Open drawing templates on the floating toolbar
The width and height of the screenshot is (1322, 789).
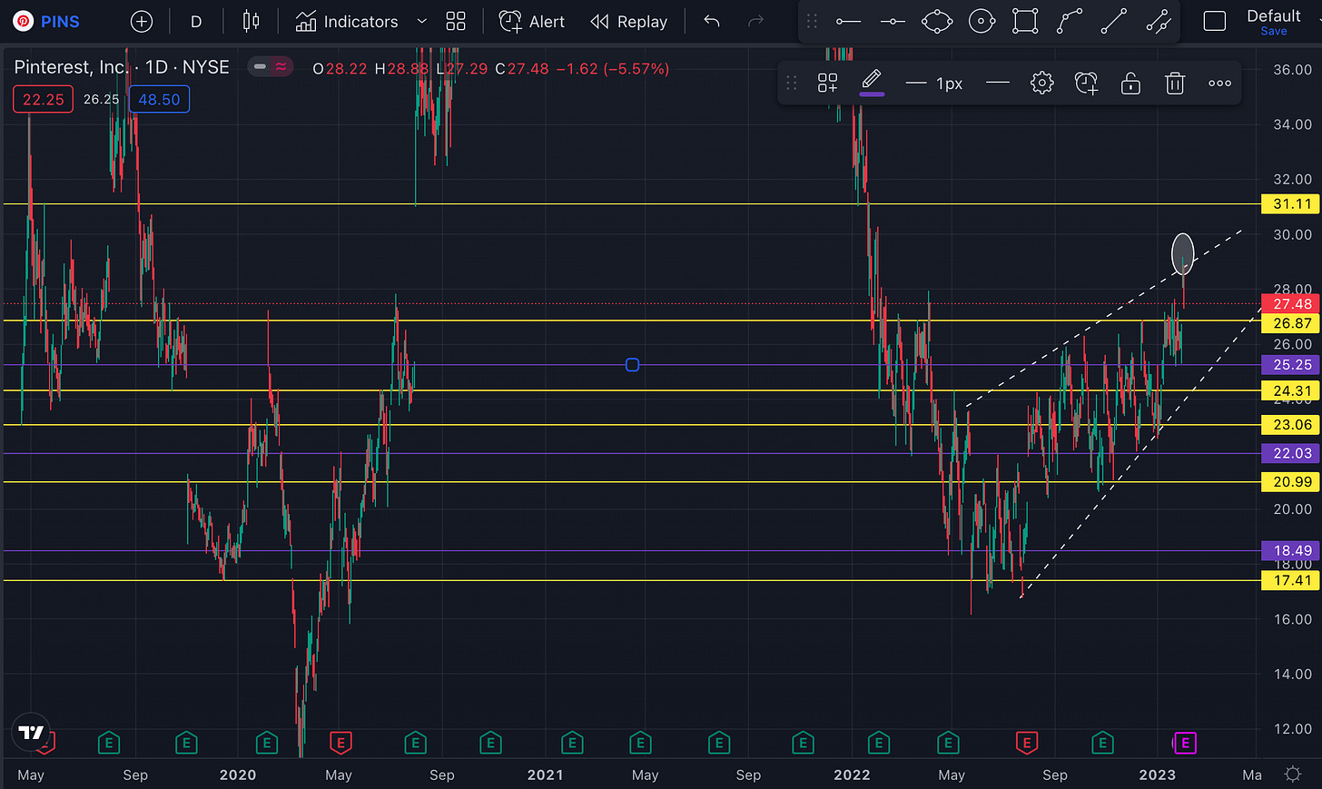(827, 84)
